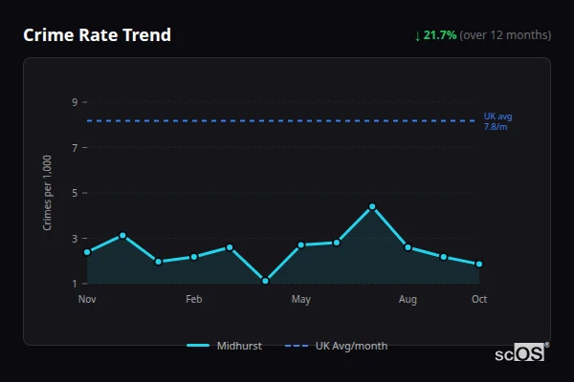
Task: Click the 'May' x-axis label
Action: click(301, 299)
